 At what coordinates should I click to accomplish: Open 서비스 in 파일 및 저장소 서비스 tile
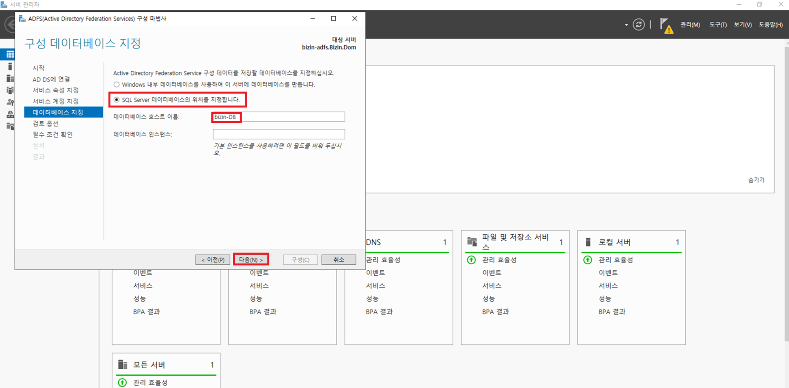[492, 286]
